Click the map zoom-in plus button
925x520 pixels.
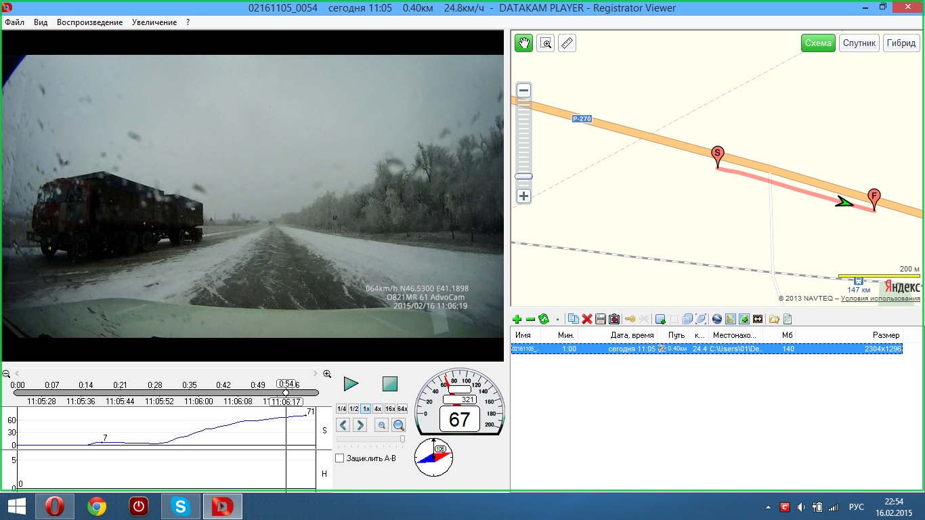click(523, 196)
